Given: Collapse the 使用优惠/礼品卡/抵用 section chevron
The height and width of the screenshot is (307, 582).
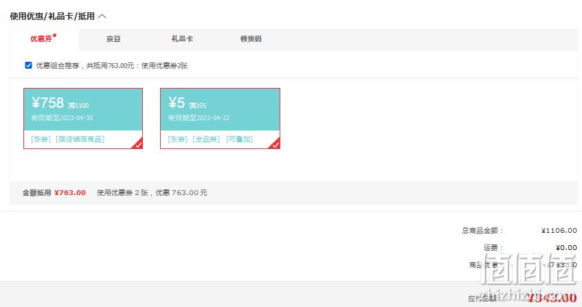Looking at the screenshot, I should [x=102, y=16].
